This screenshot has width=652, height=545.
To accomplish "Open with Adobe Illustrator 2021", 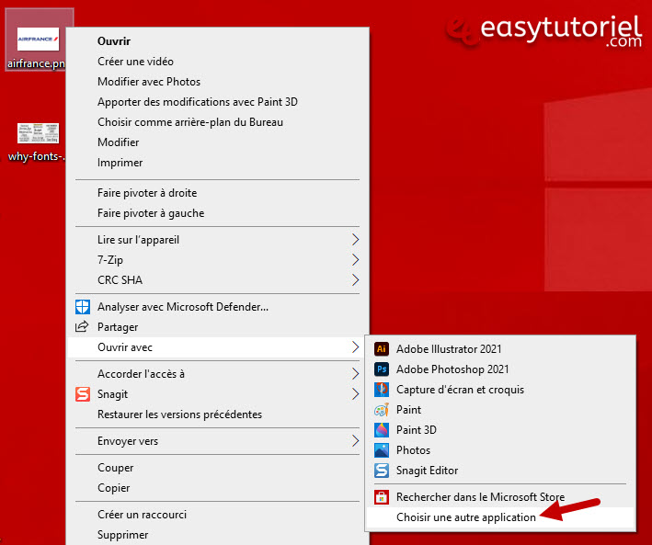I will (500, 349).
